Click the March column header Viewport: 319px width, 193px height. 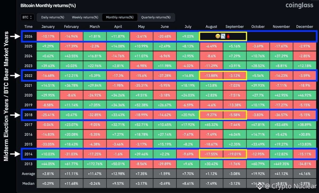click(x=95, y=27)
